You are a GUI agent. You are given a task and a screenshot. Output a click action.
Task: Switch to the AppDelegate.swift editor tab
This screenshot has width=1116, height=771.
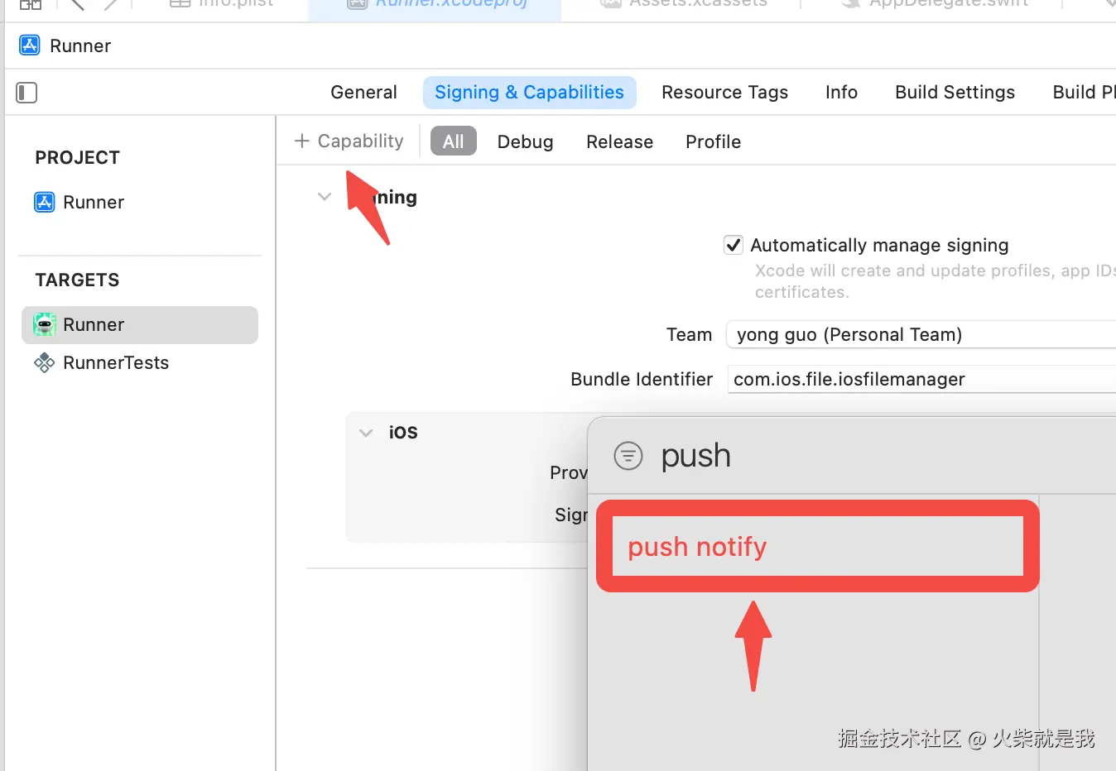coord(936,4)
